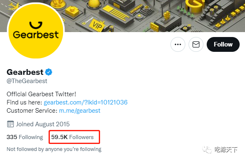The height and width of the screenshot is (160, 245).
Task: View the 335 Following list
Action: 25,137
